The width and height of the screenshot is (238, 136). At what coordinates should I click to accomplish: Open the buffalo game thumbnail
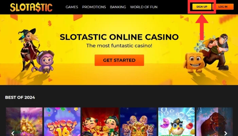[215, 122]
